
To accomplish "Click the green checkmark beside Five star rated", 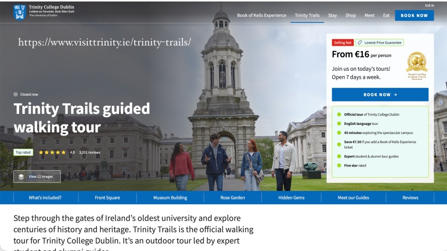I will [x=339, y=165].
